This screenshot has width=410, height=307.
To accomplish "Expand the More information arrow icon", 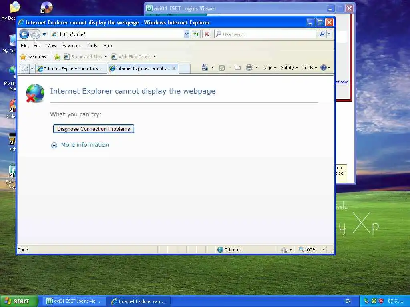I will pyautogui.click(x=54, y=145).
